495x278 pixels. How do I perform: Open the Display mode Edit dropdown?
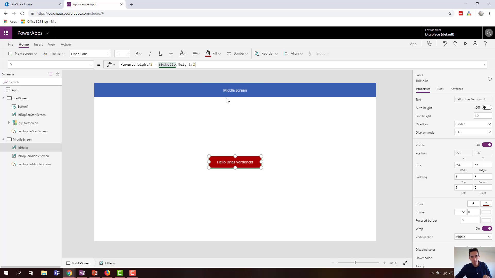point(473,132)
